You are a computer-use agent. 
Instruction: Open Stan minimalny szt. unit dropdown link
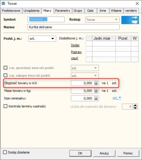(117, 98)
